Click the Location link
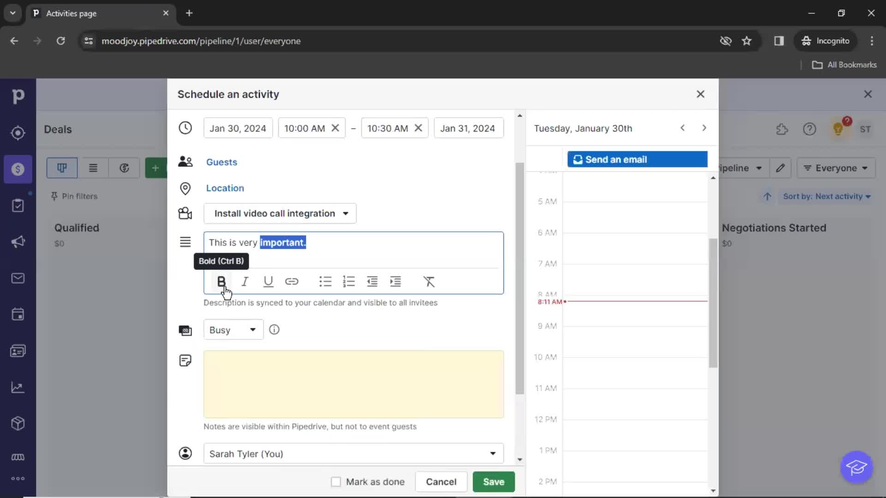886x498 pixels. pyautogui.click(x=225, y=188)
